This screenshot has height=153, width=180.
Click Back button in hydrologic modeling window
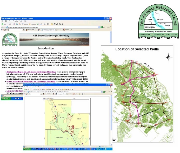pyautogui.click(x=4, y=24)
